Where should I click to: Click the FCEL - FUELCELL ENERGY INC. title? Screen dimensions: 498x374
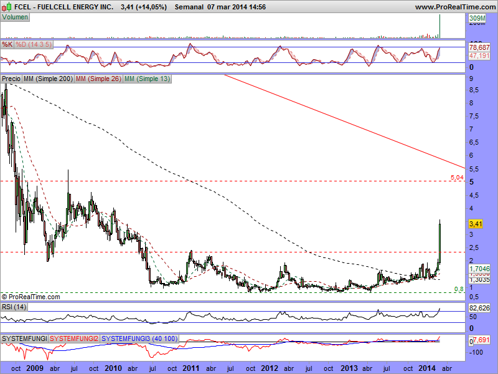(63, 7)
